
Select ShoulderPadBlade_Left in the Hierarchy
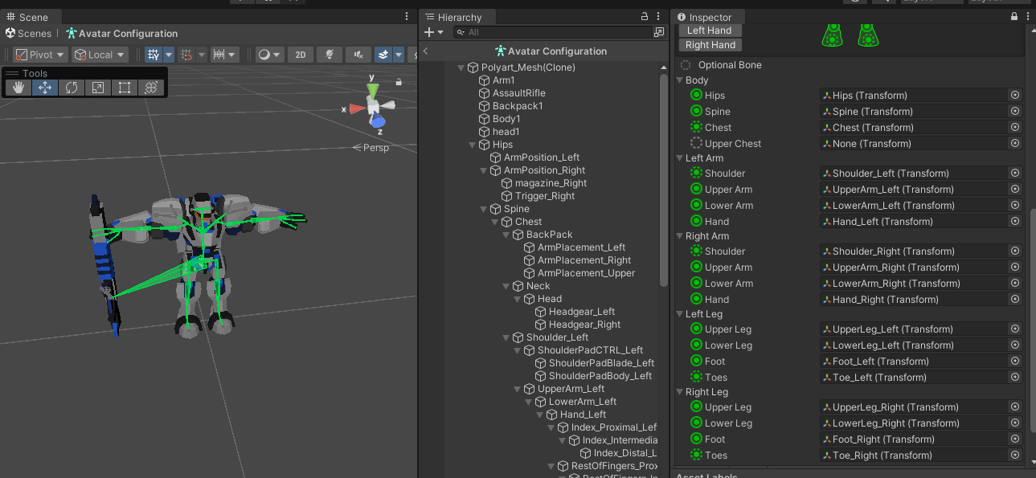tap(601, 363)
